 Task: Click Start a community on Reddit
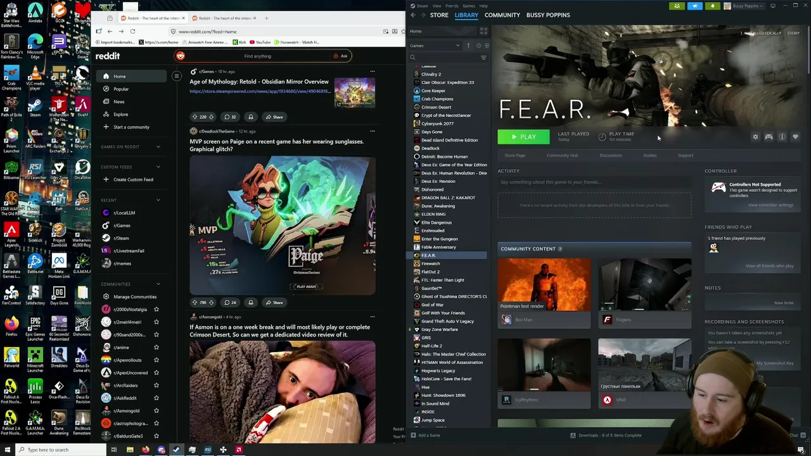[x=131, y=127]
